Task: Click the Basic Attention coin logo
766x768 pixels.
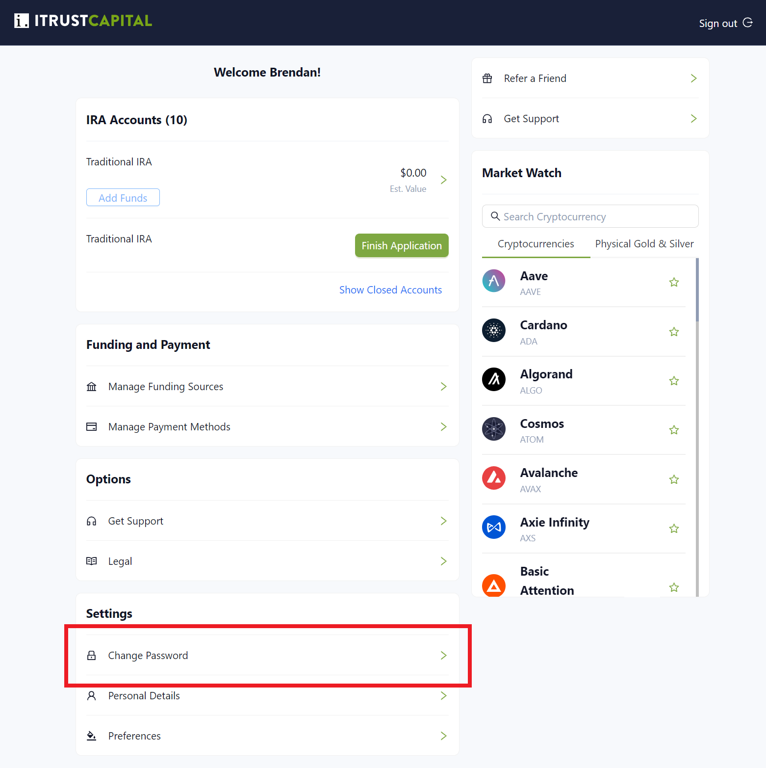Action: tap(494, 585)
